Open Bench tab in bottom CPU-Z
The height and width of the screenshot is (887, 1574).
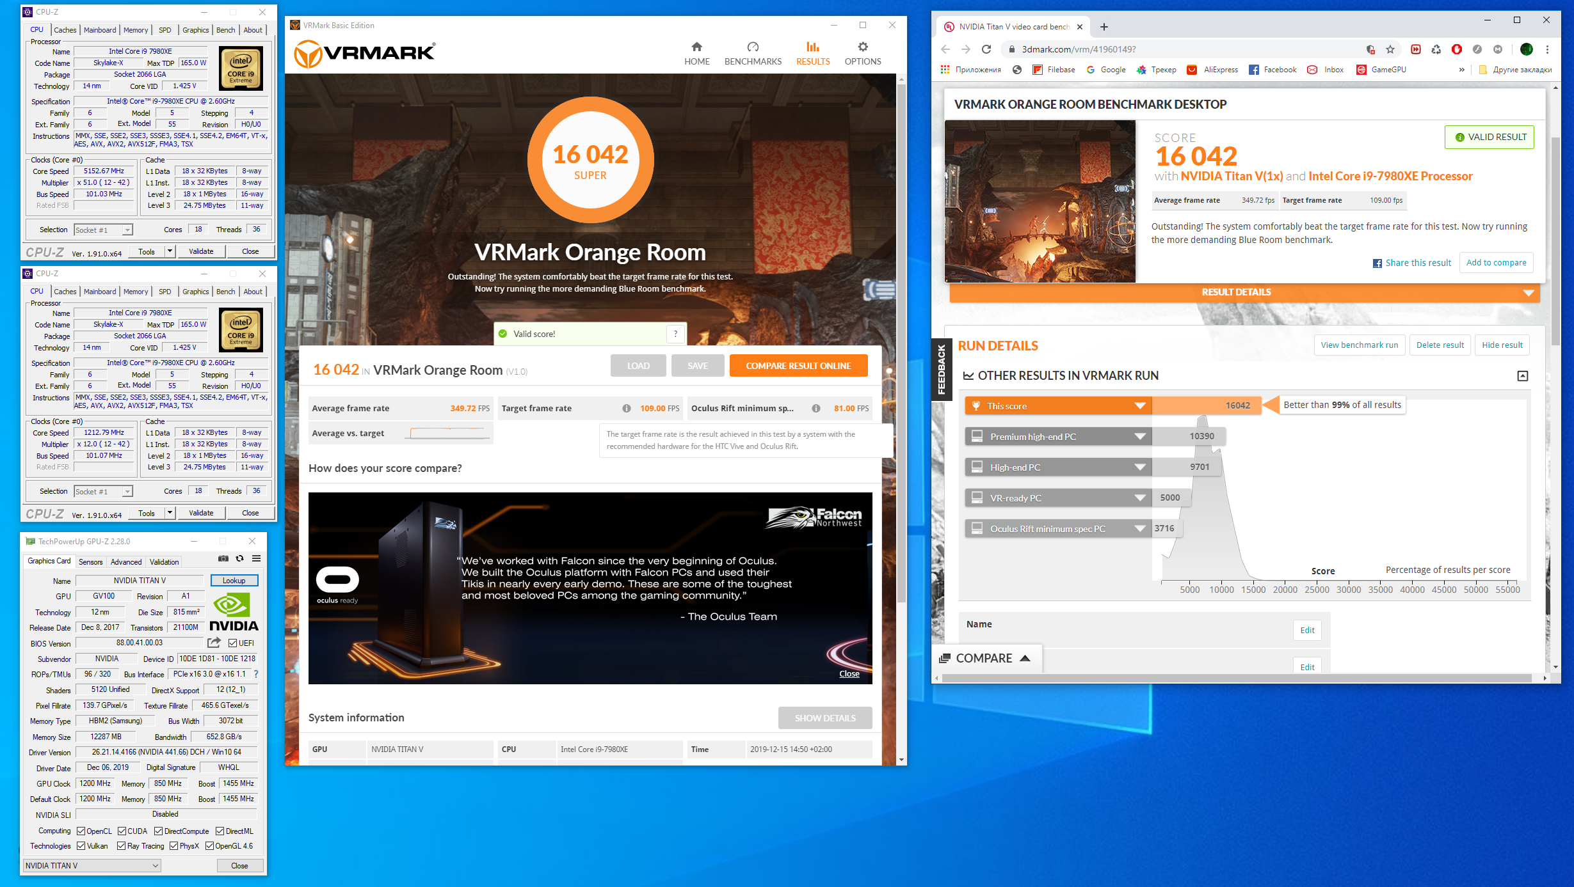(225, 292)
